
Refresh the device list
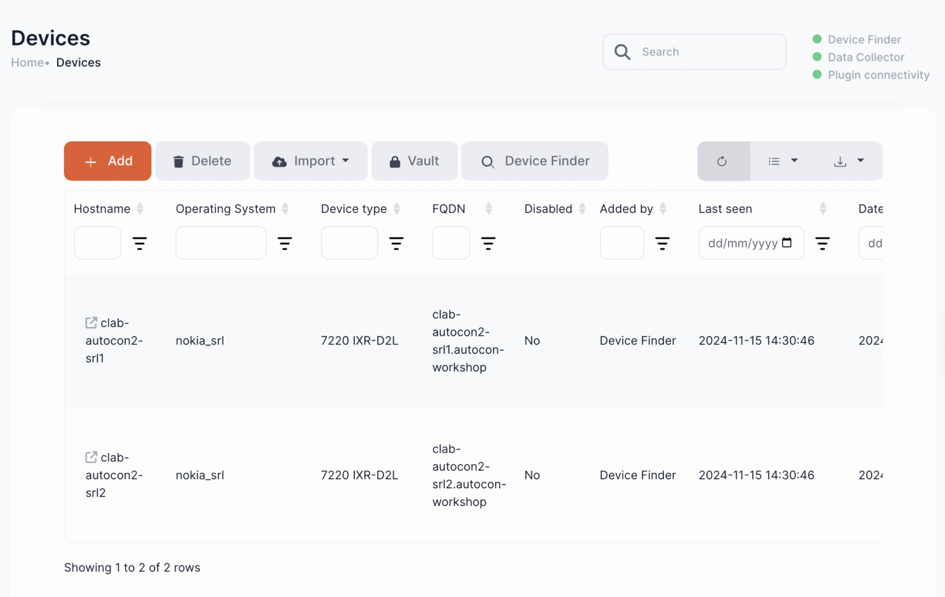pyautogui.click(x=723, y=161)
